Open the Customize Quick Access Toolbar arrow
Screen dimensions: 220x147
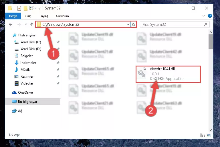click(x=39, y=9)
